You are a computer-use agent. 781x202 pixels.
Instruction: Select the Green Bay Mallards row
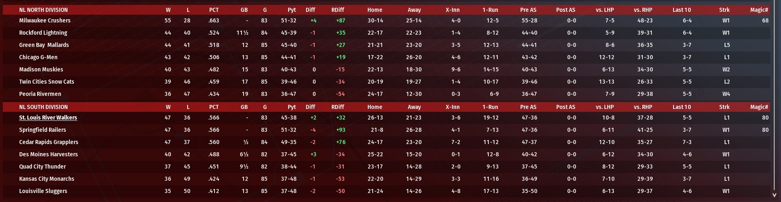click(x=386, y=45)
